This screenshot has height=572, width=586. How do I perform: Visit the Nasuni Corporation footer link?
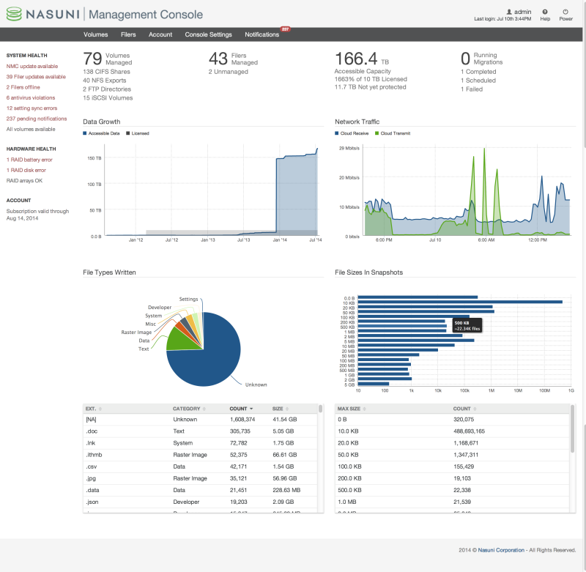(x=501, y=550)
